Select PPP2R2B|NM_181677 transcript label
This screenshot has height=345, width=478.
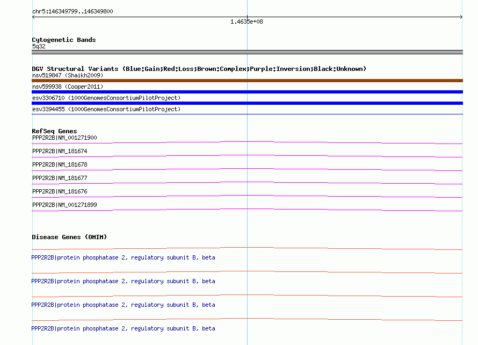tap(60, 178)
